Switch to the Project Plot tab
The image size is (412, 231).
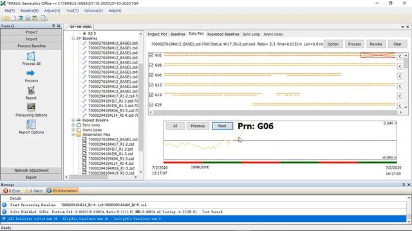pos(157,34)
